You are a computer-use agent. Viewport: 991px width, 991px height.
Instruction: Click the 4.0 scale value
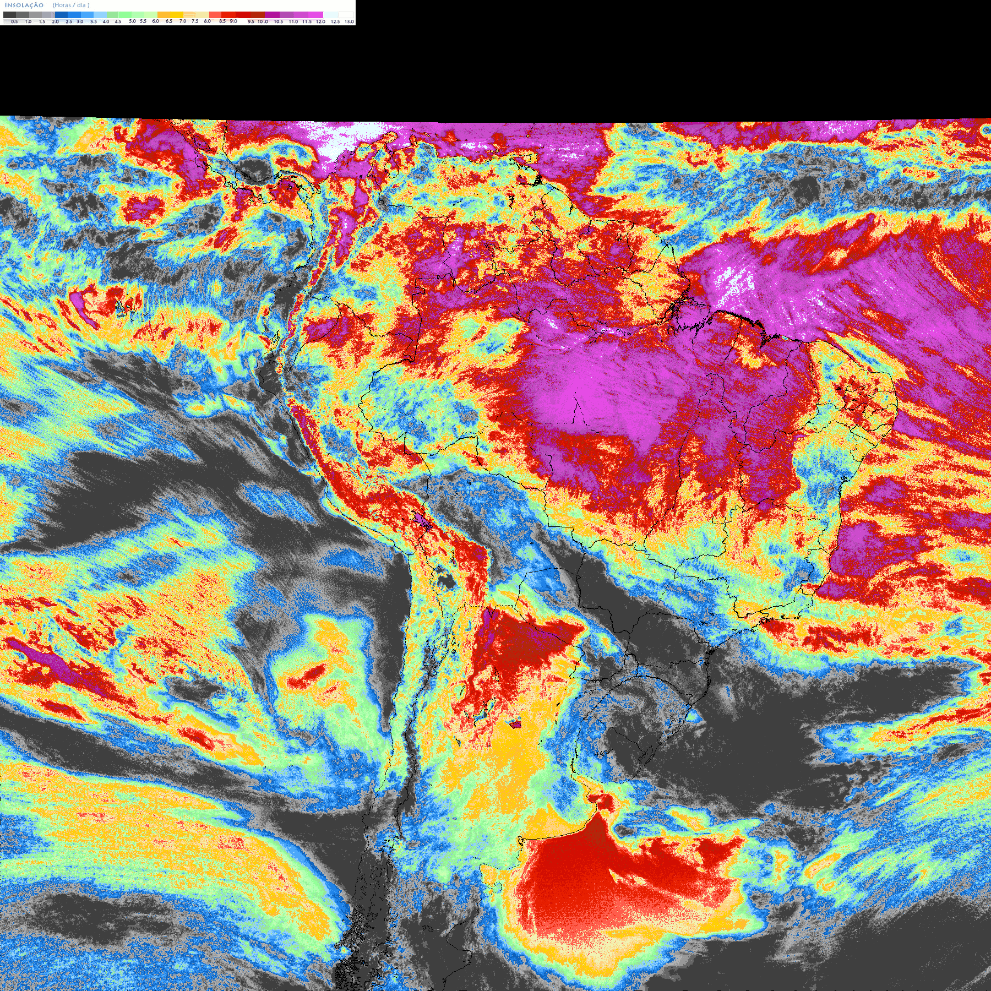(106, 21)
